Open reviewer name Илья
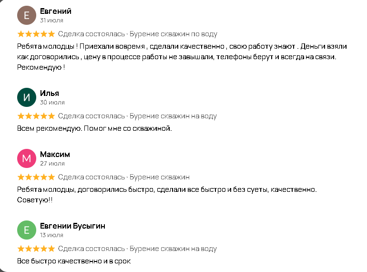 50,93
